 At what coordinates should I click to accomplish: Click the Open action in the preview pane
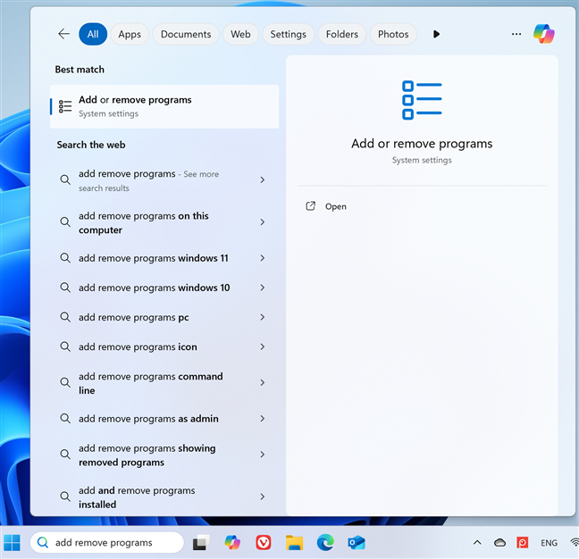click(336, 206)
